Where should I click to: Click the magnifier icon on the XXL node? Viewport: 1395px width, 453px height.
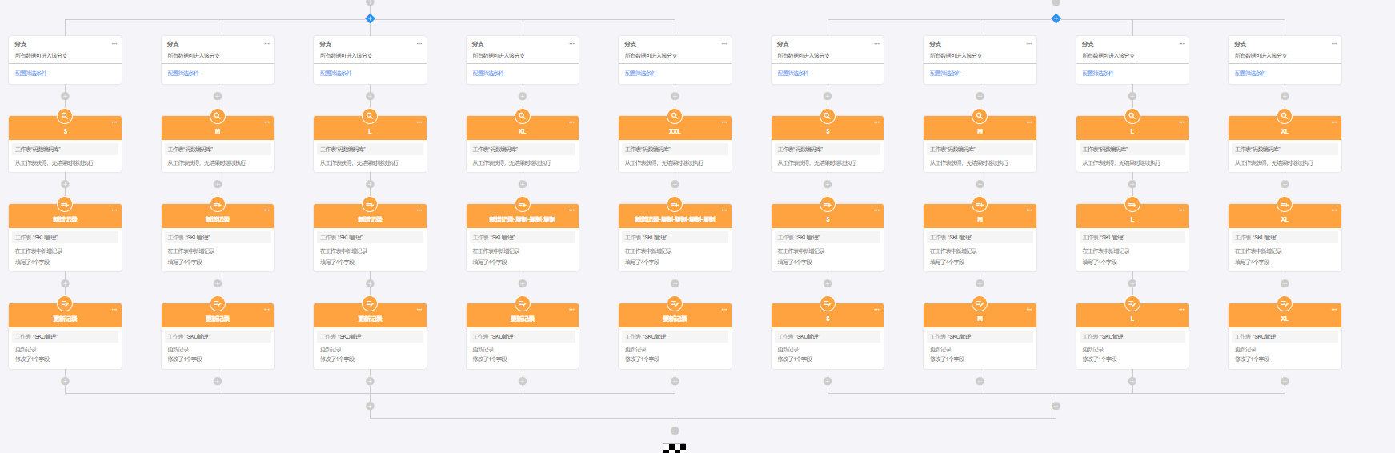pyautogui.click(x=675, y=116)
